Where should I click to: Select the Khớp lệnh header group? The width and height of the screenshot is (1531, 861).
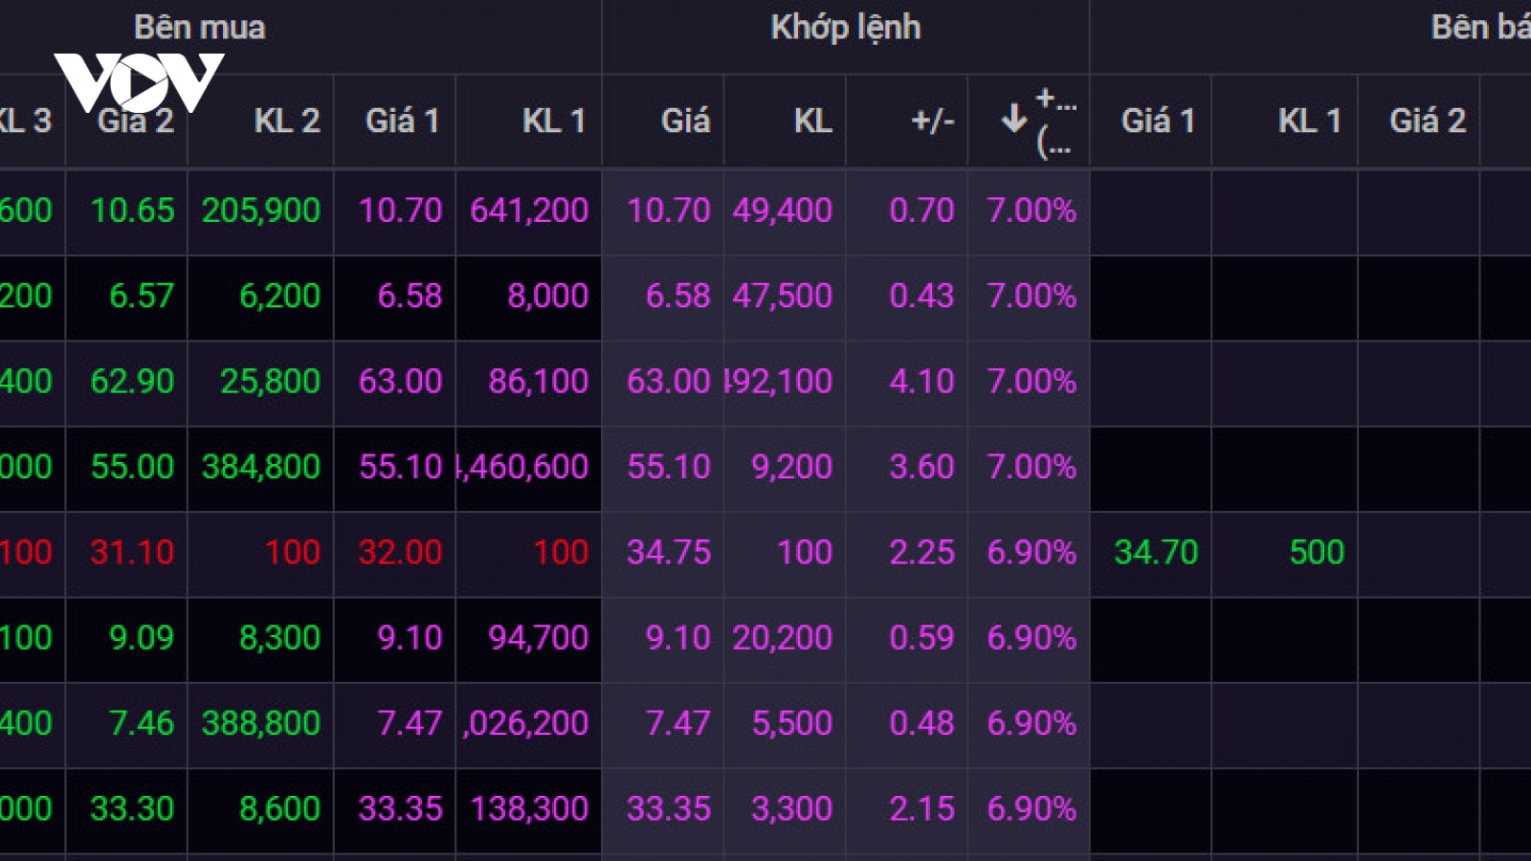click(x=846, y=28)
